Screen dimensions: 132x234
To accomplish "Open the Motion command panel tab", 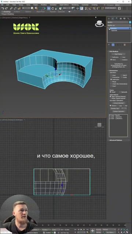I will (121, 19).
